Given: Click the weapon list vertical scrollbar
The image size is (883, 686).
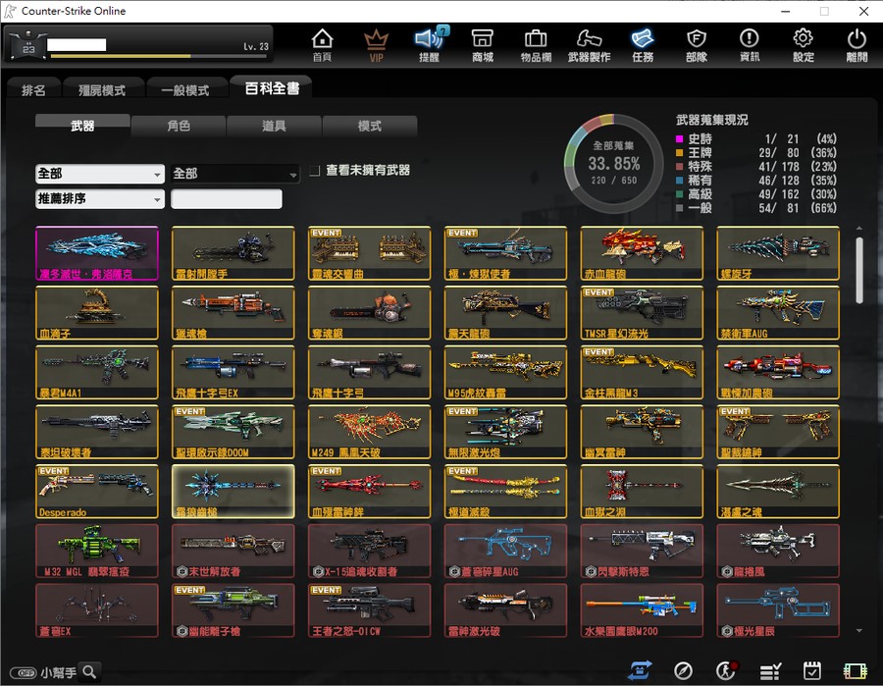Looking at the screenshot, I should [858, 270].
